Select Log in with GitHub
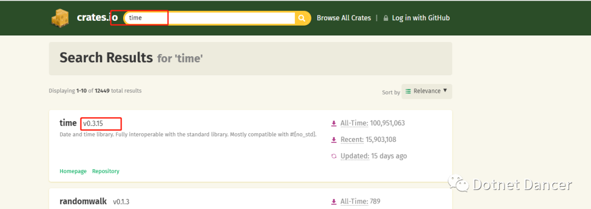 point(421,18)
